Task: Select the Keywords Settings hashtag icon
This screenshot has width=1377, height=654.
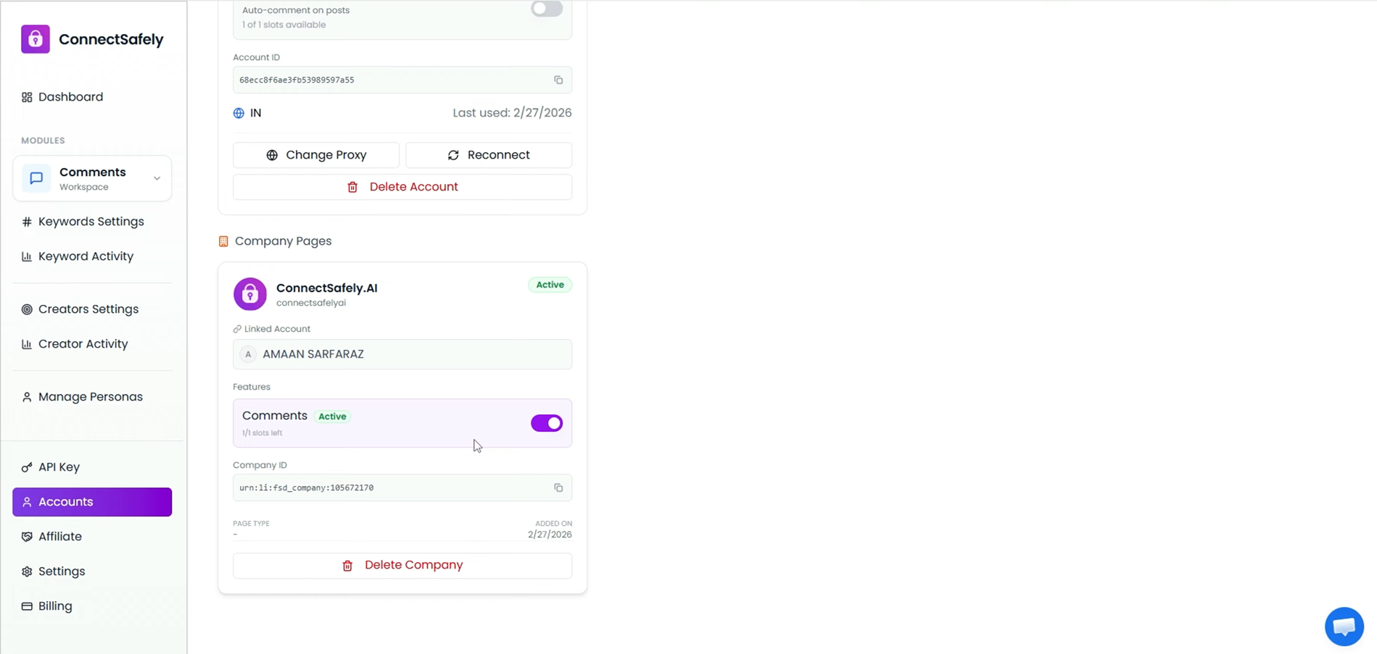Action: 26,221
